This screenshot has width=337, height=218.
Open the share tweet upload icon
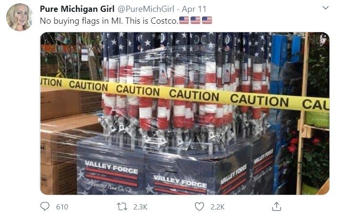[276, 207]
